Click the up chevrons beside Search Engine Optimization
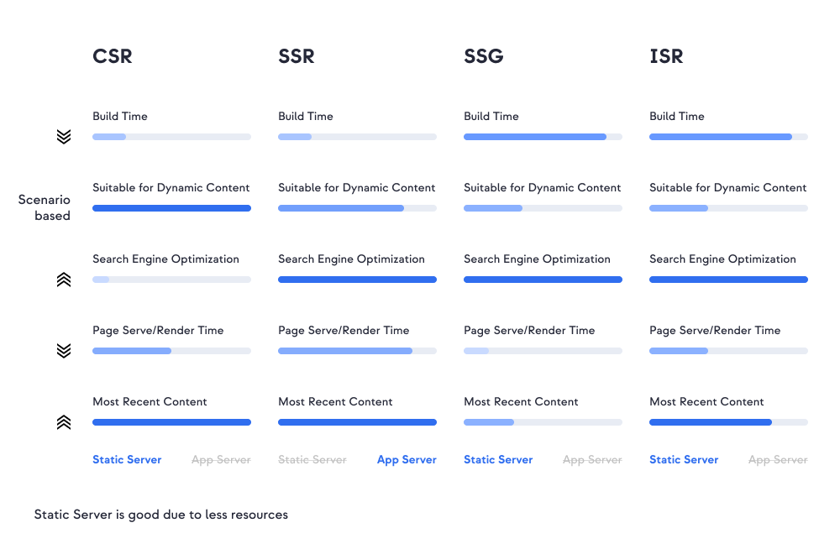The height and width of the screenshot is (549, 840). [x=64, y=280]
